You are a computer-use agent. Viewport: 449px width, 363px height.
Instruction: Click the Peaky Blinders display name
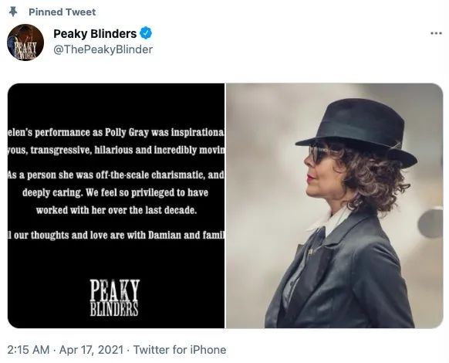click(95, 33)
